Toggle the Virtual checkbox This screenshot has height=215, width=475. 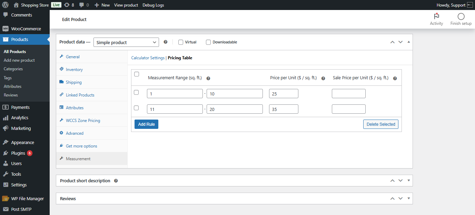[x=181, y=42]
